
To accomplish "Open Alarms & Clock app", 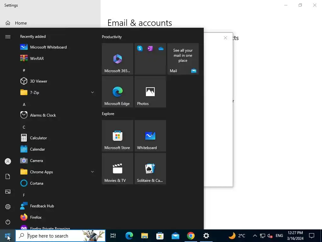I will point(57,115).
